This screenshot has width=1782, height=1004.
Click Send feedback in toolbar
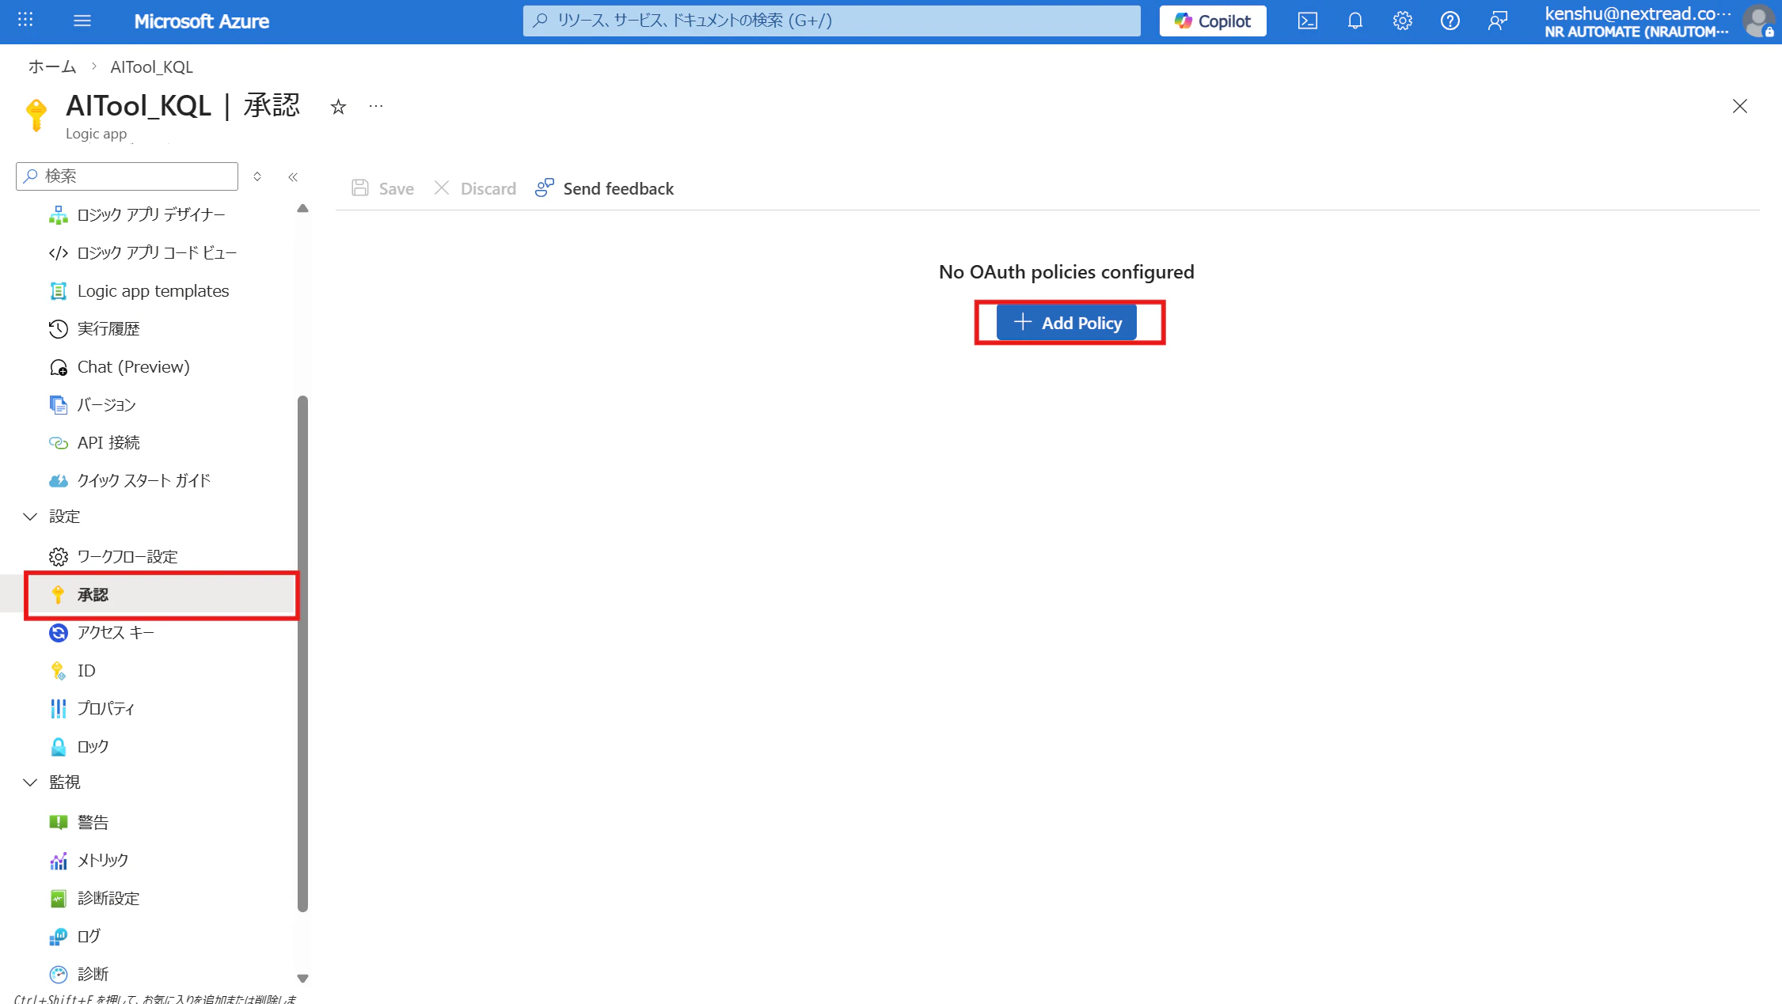pos(605,188)
